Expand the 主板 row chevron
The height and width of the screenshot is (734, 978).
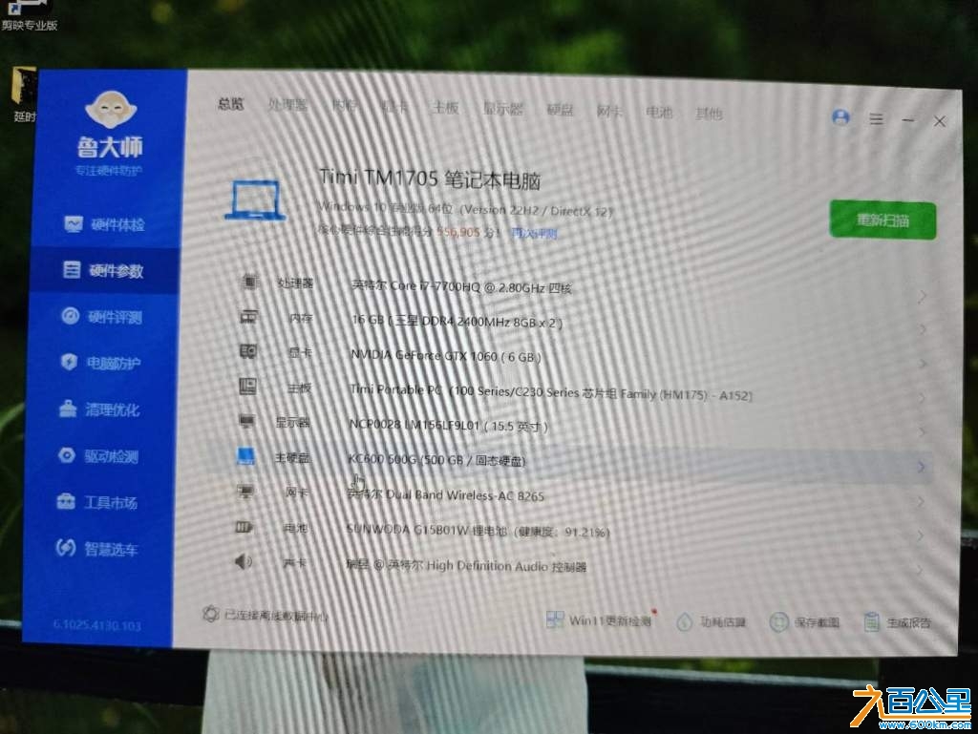click(922, 398)
